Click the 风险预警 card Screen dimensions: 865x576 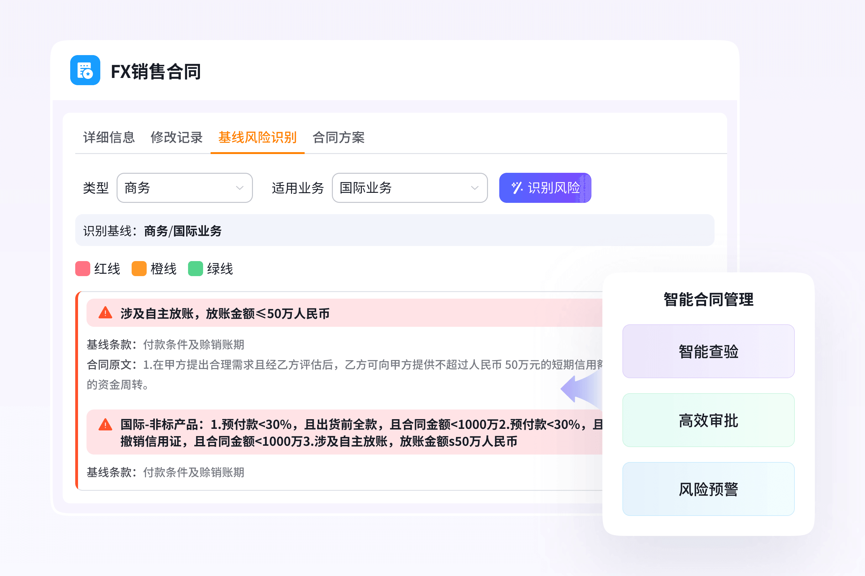708,489
